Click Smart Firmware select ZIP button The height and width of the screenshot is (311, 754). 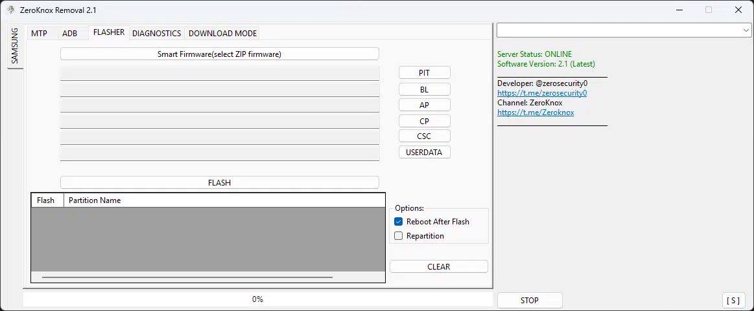click(x=220, y=54)
